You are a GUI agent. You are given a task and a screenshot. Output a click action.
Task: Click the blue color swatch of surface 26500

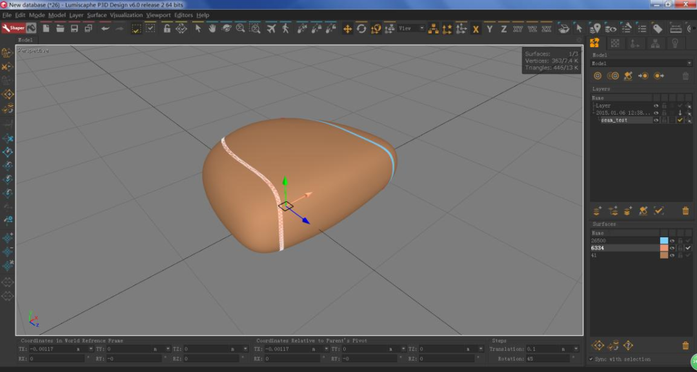664,240
